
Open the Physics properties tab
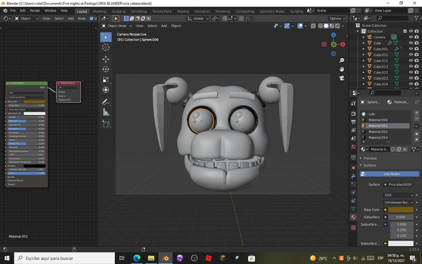pos(354,192)
